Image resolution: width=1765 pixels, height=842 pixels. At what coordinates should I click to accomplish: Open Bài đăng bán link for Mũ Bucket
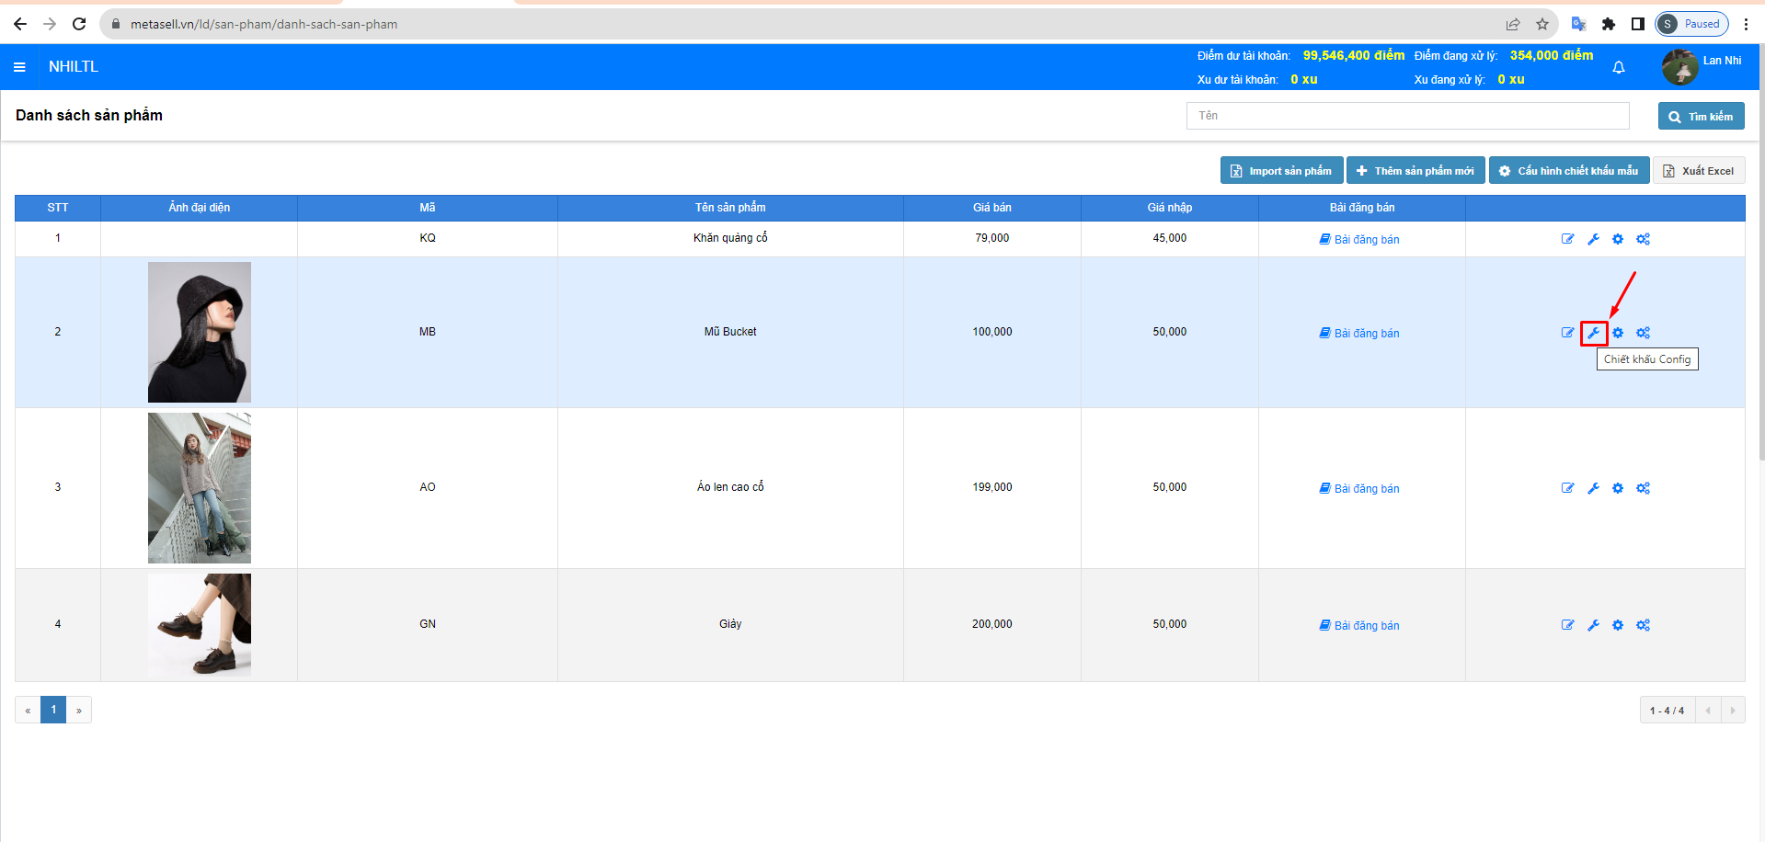coord(1360,333)
